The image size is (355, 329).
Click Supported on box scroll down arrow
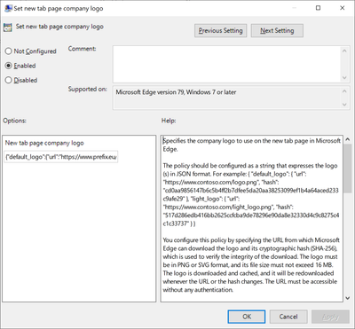click(344, 104)
